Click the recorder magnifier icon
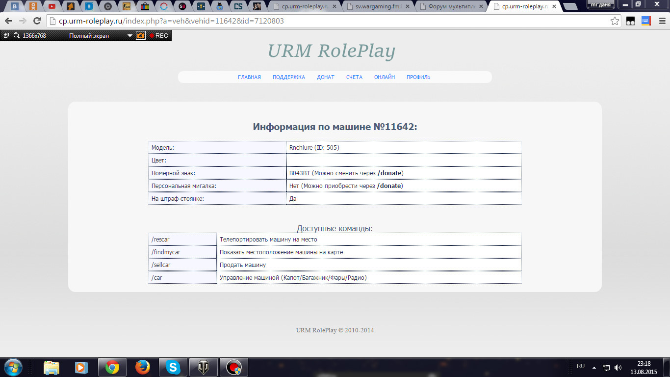This screenshot has height=377, width=670. (x=16, y=35)
